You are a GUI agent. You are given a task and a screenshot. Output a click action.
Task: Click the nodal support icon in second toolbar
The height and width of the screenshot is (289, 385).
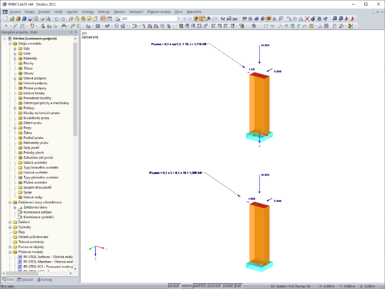[x=43, y=26]
